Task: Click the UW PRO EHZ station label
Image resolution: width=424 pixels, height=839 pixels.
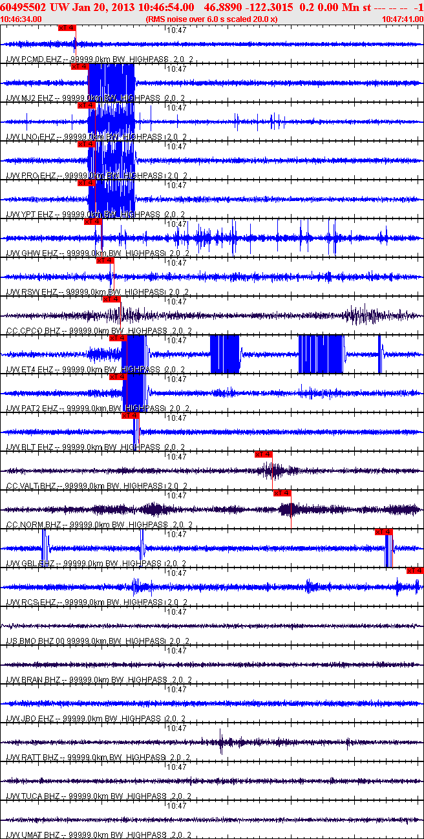Action: tap(30, 175)
